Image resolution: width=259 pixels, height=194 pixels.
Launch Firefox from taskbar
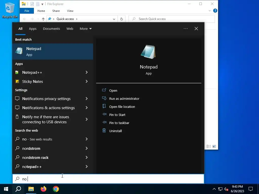coord(44,189)
